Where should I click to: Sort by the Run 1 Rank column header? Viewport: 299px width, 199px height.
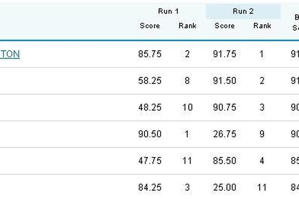click(x=187, y=26)
